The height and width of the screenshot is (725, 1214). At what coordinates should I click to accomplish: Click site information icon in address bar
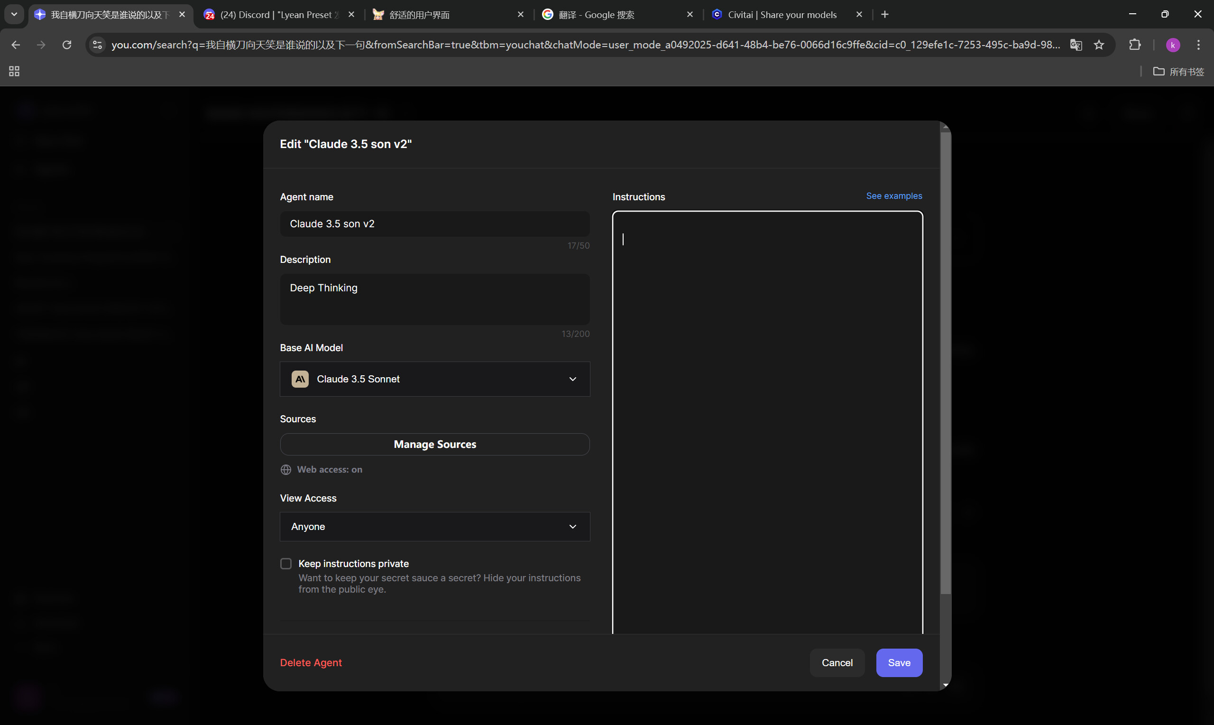point(98,45)
